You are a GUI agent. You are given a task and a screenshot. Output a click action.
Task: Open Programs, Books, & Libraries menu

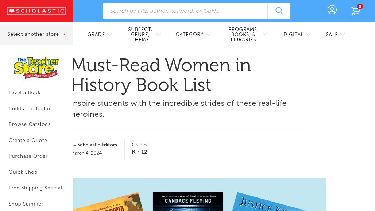pyautogui.click(x=243, y=34)
